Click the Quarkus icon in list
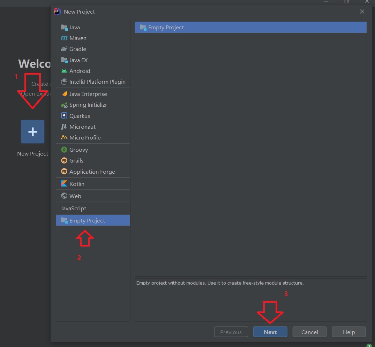 [64, 116]
